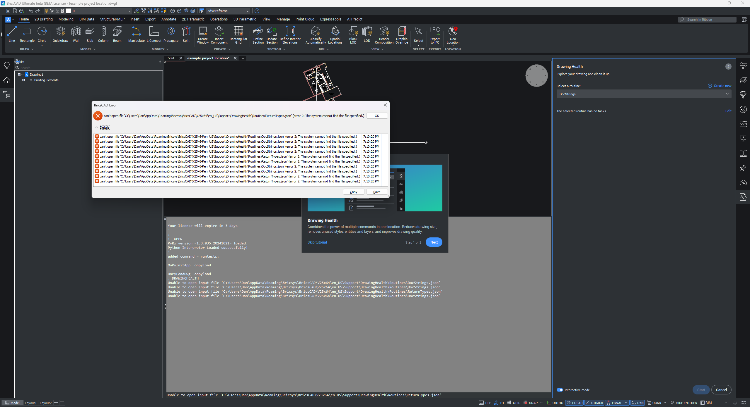
Task: Click the Home ribbon tab
Action: click(x=24, y=19)
